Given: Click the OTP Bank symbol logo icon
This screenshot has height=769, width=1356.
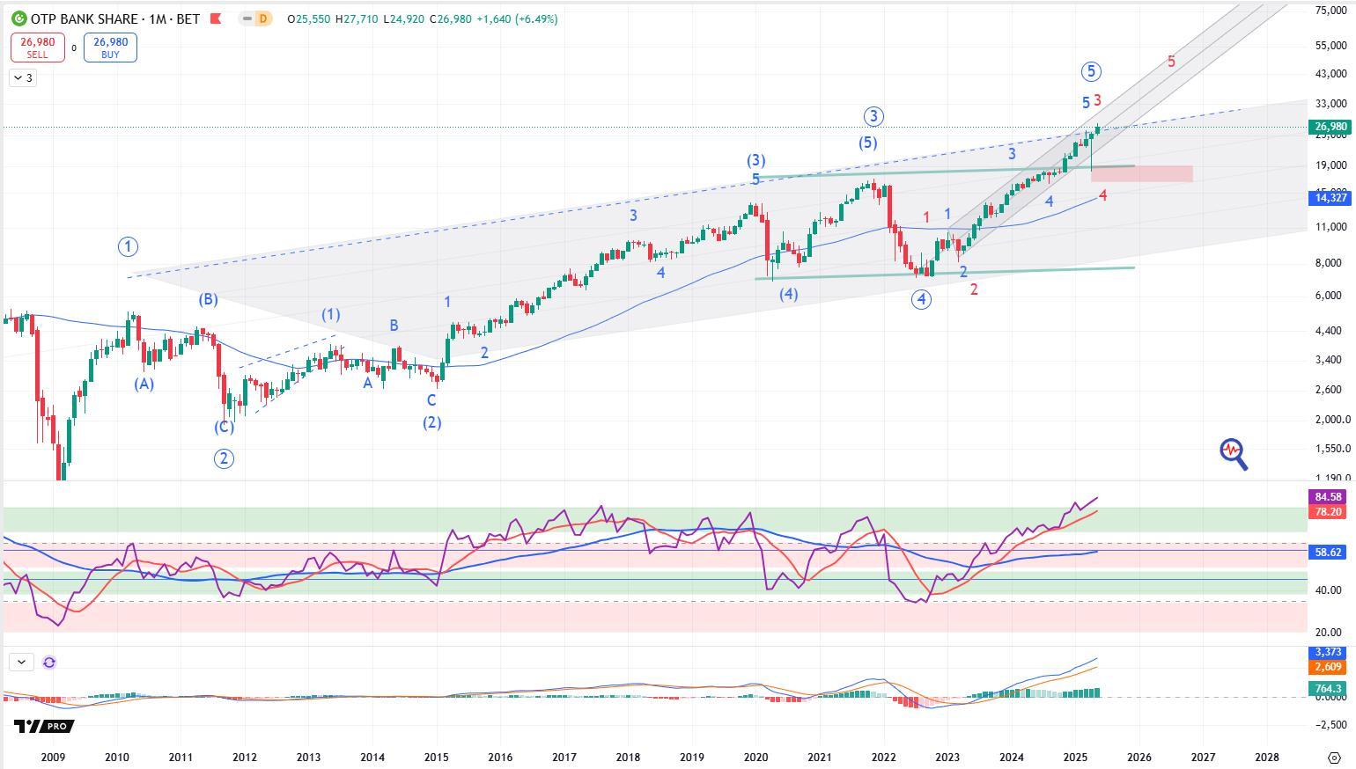Looking at the screenshot, I should tap(18, 18).
